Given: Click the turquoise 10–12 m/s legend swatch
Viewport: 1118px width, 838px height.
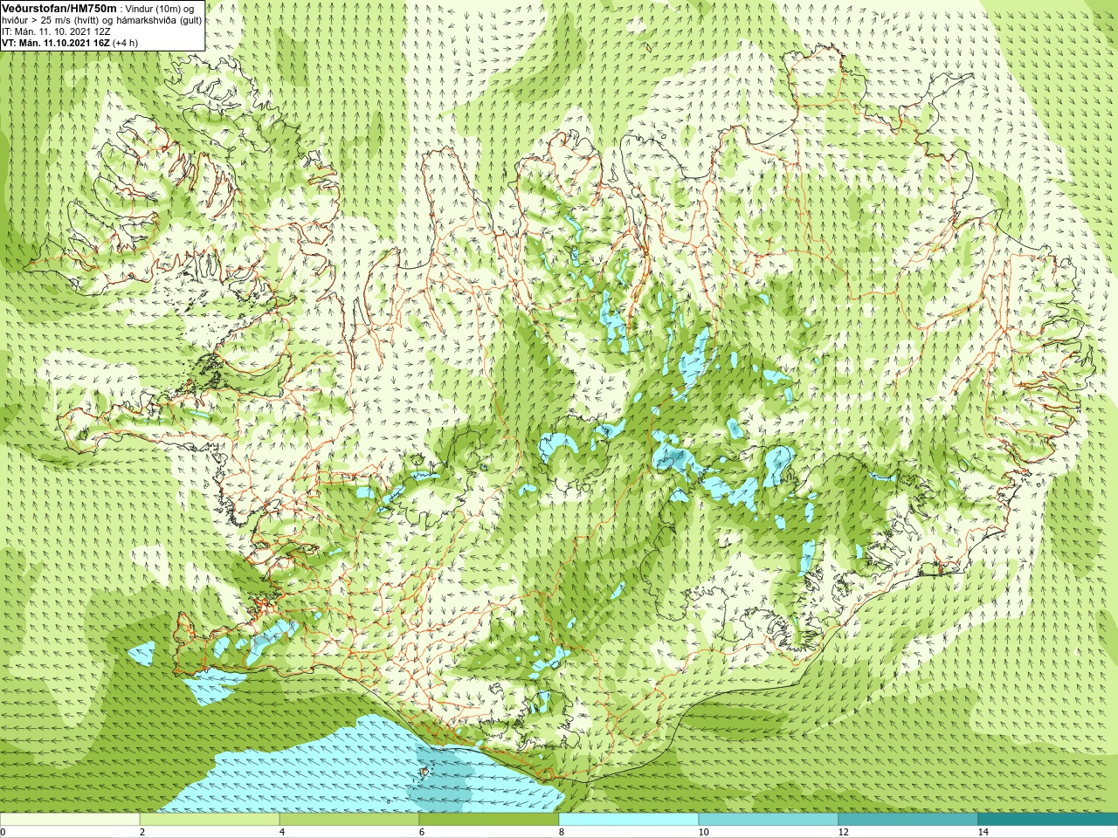Looking at the screenshot, I should [x=769, y=820].
